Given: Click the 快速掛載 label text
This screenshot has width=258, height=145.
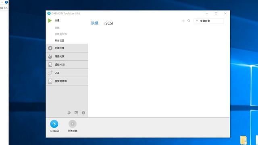Looking at the screenshot, I should click(73, 131).
